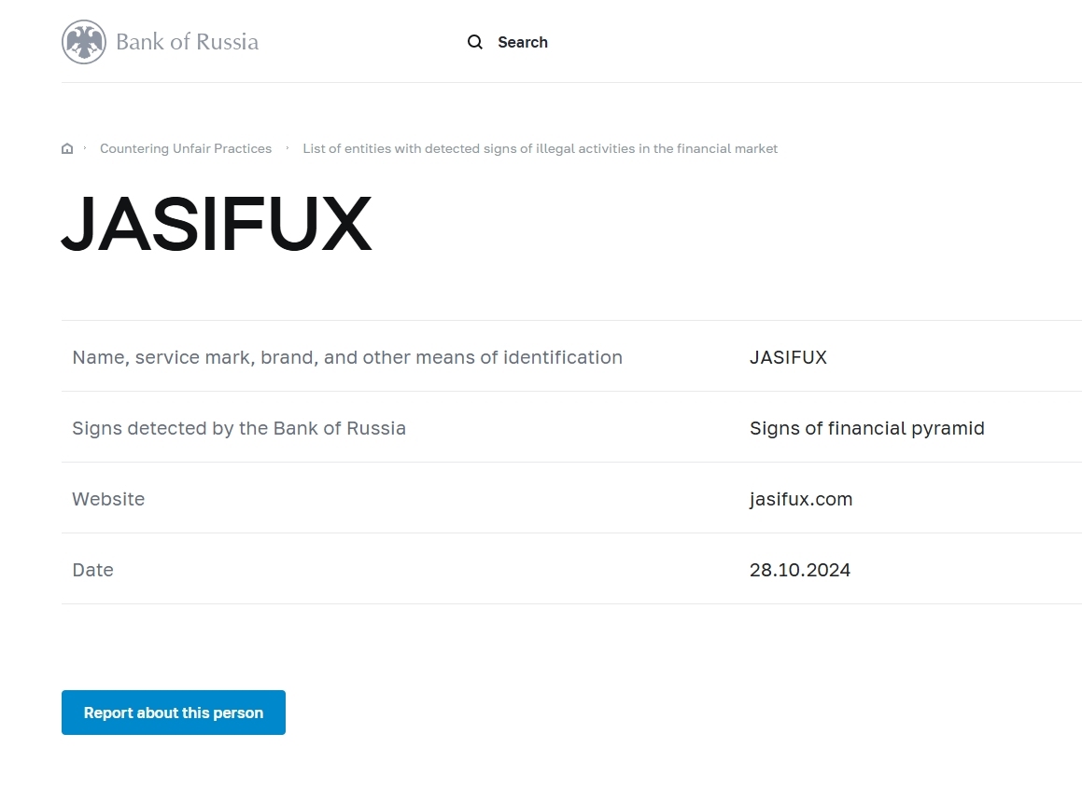Click Signs detected by the Bank of Russia label

239,429
